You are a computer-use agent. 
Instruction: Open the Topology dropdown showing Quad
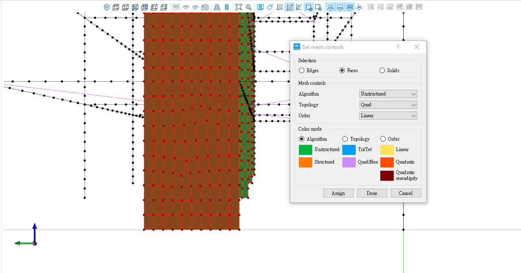point(388,105)
